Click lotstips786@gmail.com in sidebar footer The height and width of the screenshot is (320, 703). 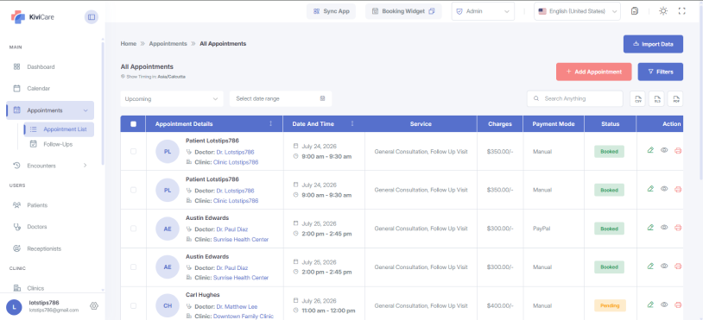tap(54, 311)
